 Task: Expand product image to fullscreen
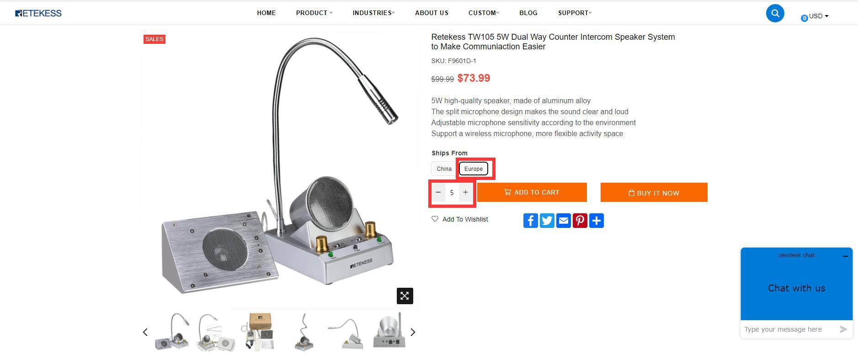[x=405, y=296]
